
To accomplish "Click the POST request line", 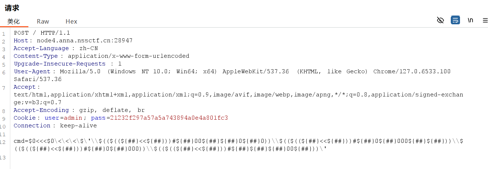I will click(42, 33).
